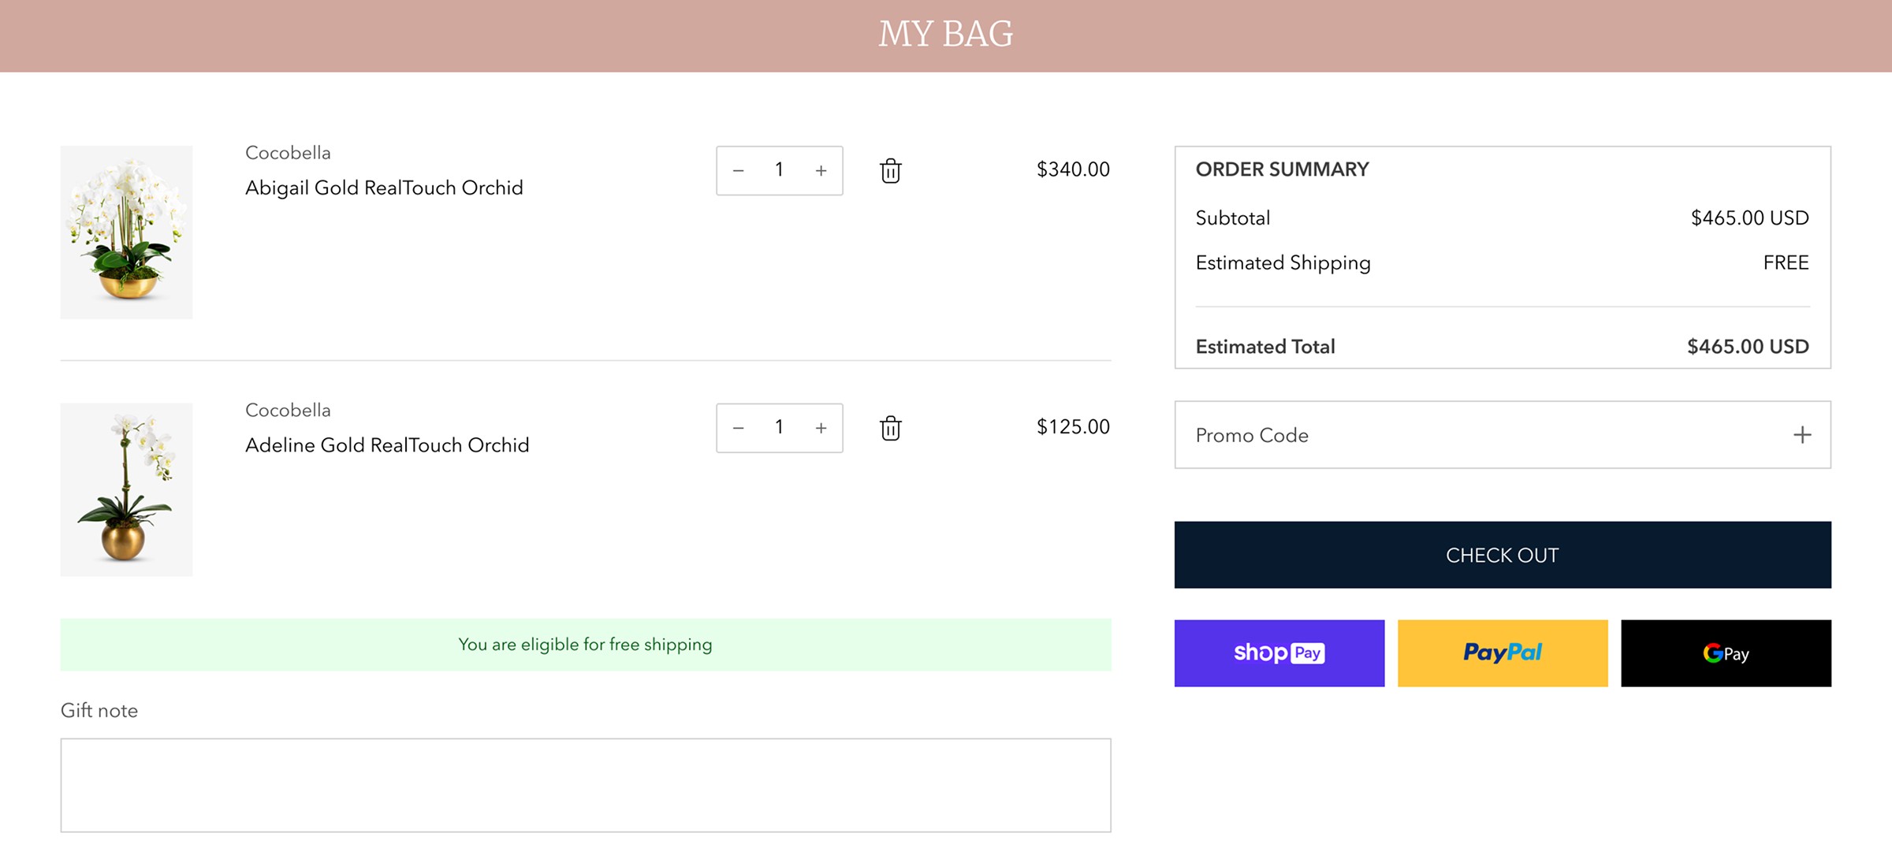The image size is (1892, 855).
Task: Pay with Shop Pay button
Action: coord(1279,653)
